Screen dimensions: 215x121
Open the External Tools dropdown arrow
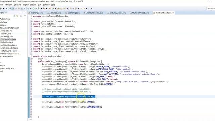click(47, 9)
